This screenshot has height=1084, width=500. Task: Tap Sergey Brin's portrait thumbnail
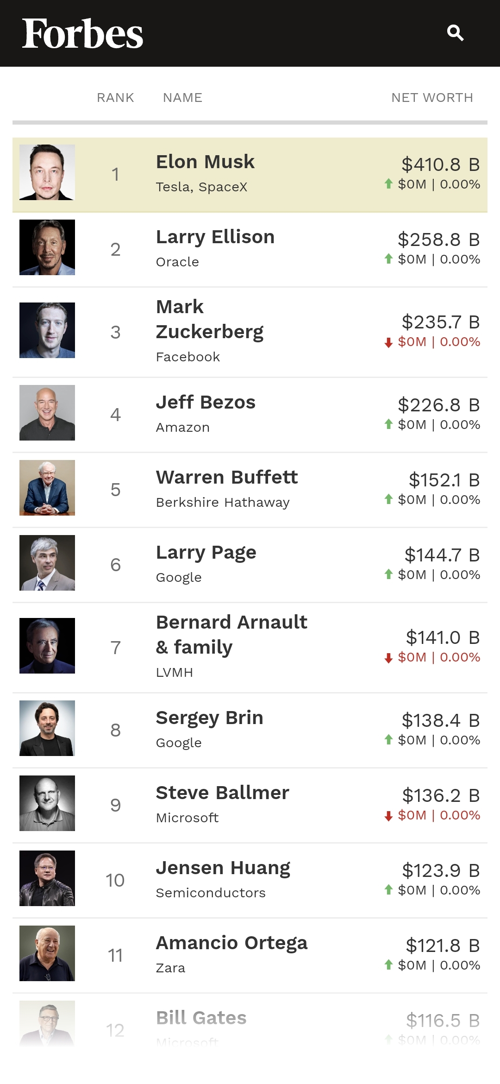tap(47, 728)
